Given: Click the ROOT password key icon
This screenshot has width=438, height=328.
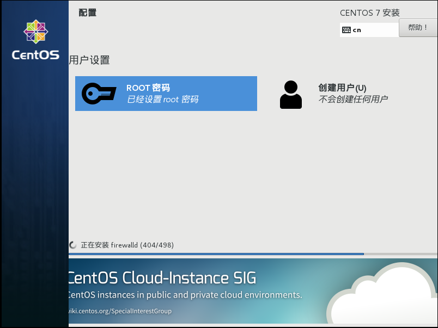Looking at the screenshot, I should click(99, 94).
